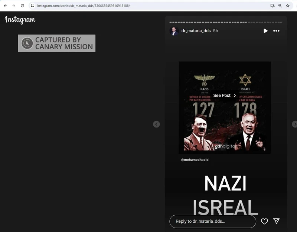Click the story progress bar at top

pyautogui.click(x=226, y=22)
